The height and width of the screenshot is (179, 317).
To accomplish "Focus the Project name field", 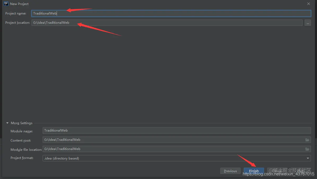I will tap(171, 13).
